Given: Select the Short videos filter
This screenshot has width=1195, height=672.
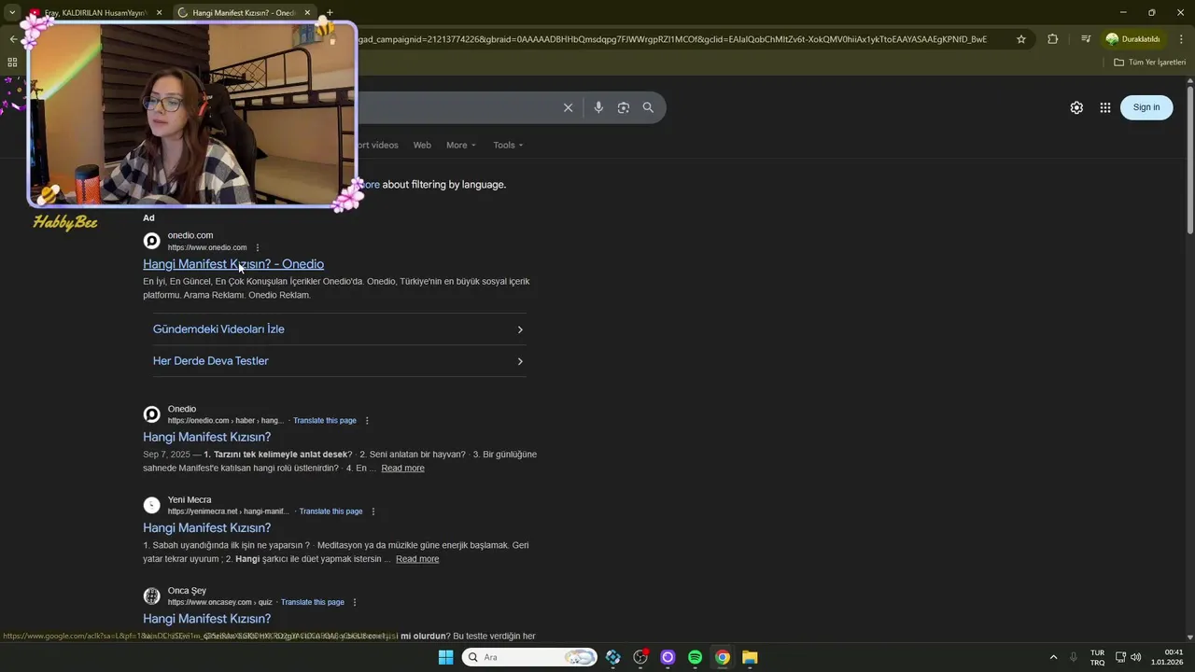Looking at the screenshot, I should click(377, 145).
